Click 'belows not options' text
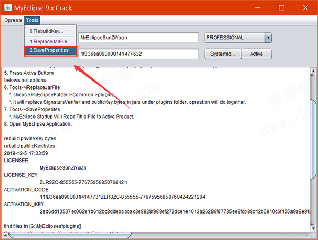The image size is (318, 240). coord(25,81)
